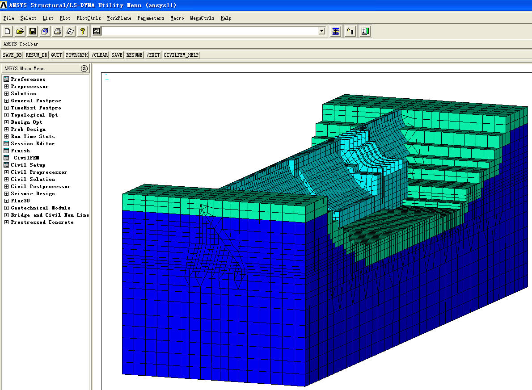The height and width of the screenshot is (390, 532).
Task: Open the Contact Manager icon
Action: tap(365, 32)
